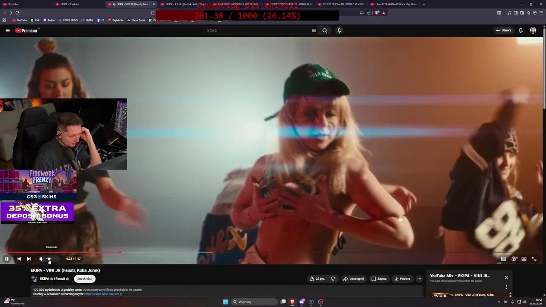
Task: Switch to the Ubisoft ZAJAWIA AC tab
Action: click(x=394, y=4)
